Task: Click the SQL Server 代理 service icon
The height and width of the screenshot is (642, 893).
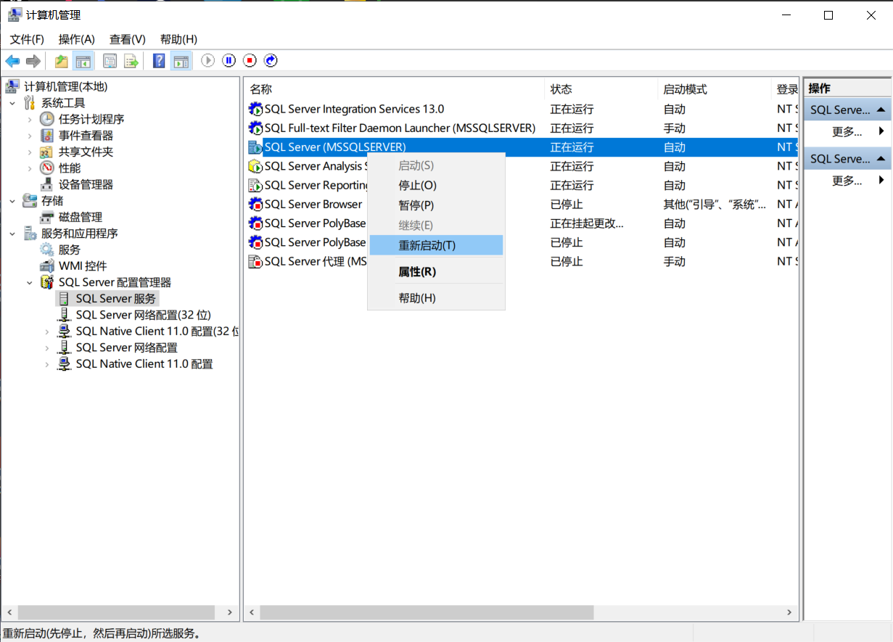Action: [255, 261]
